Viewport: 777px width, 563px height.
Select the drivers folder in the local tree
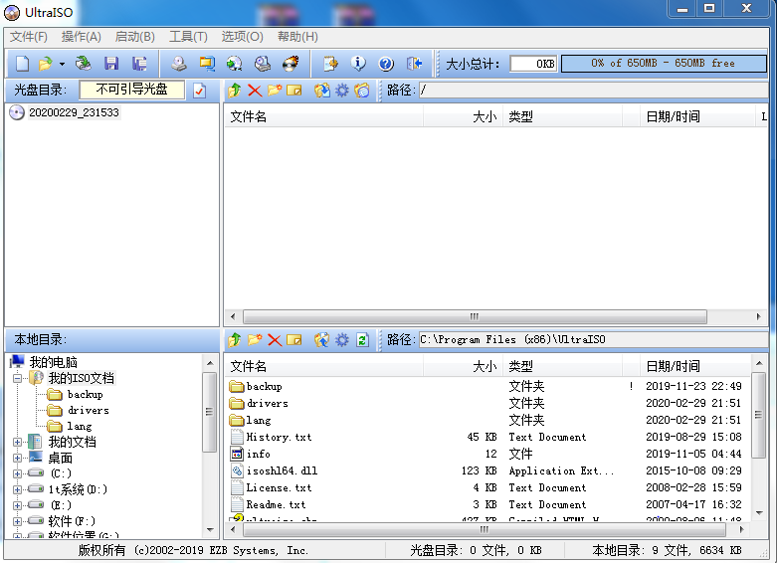click(89, 411)
